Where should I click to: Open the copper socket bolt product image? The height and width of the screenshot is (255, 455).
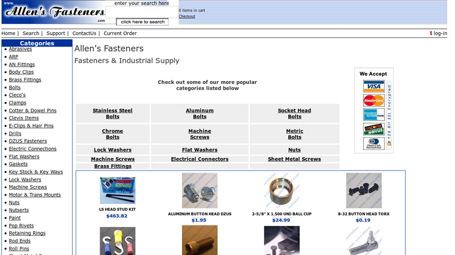coord(200,240)
